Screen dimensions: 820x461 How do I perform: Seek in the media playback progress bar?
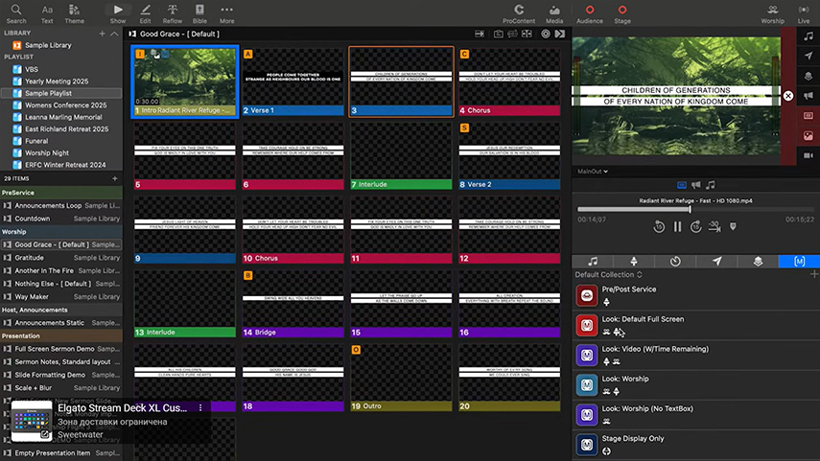click(x=695, y=210)
